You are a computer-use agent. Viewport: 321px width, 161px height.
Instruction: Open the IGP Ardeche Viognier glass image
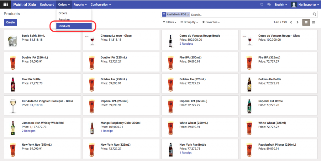[x=13, y=106]
